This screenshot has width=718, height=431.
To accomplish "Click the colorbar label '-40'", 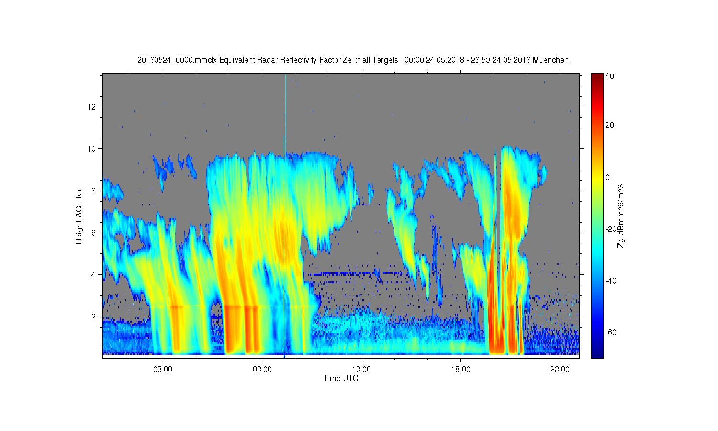I will (x=611, y=281).
